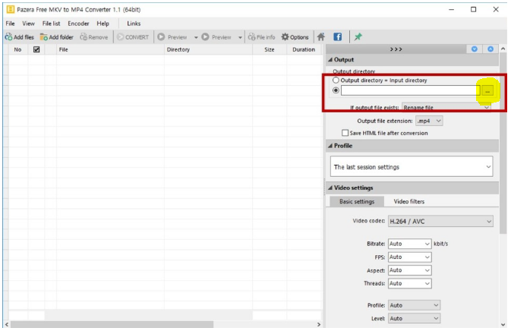Open the Level Auto dropdown
Viewport: 511px width, 331px height.
[x=415, y=318]
